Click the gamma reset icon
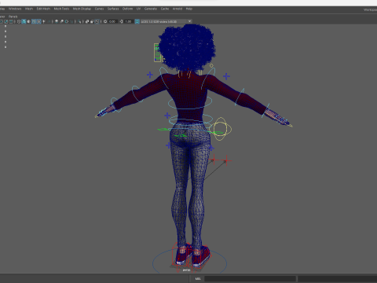The height and width of the screenshot is (283, 377). click(x=121, y=21)
